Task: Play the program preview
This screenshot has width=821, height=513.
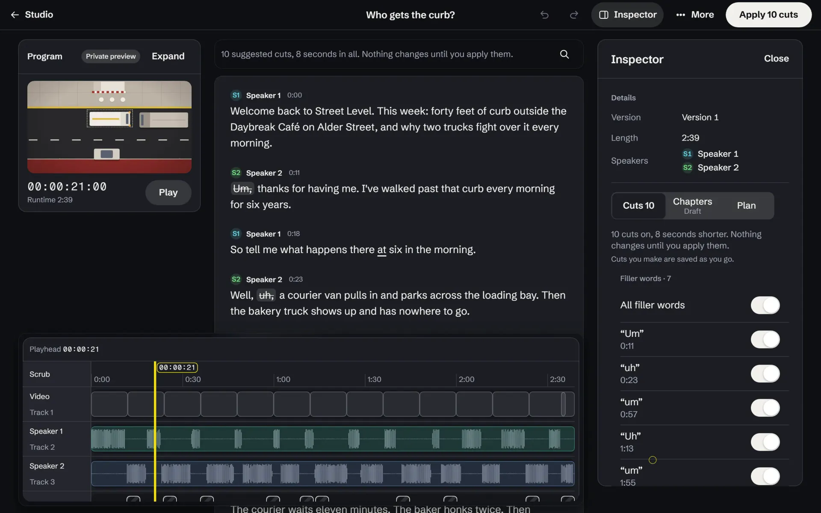Action: point(168,192)
